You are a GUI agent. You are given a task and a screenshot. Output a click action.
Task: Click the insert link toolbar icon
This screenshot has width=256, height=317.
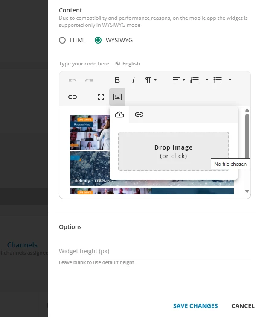pyautogui.click(x=73, y=97)
